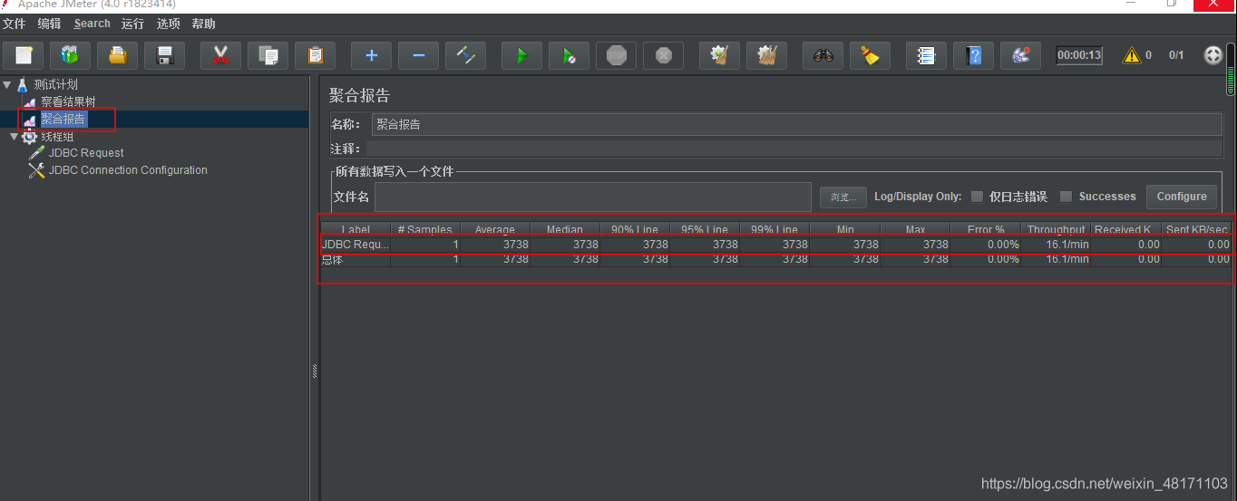Stop the running test via stop icon
The width and height of the screenshot is (1237, 501).
pos(616,56)
